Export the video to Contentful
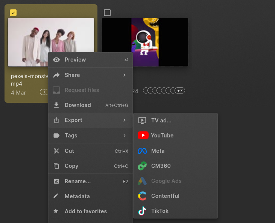This screenshot has width=275, height=223. [x=175, y=196]
